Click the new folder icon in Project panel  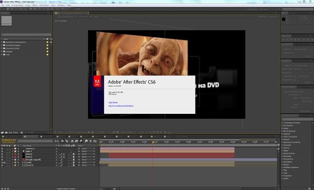tap(6, 132)
